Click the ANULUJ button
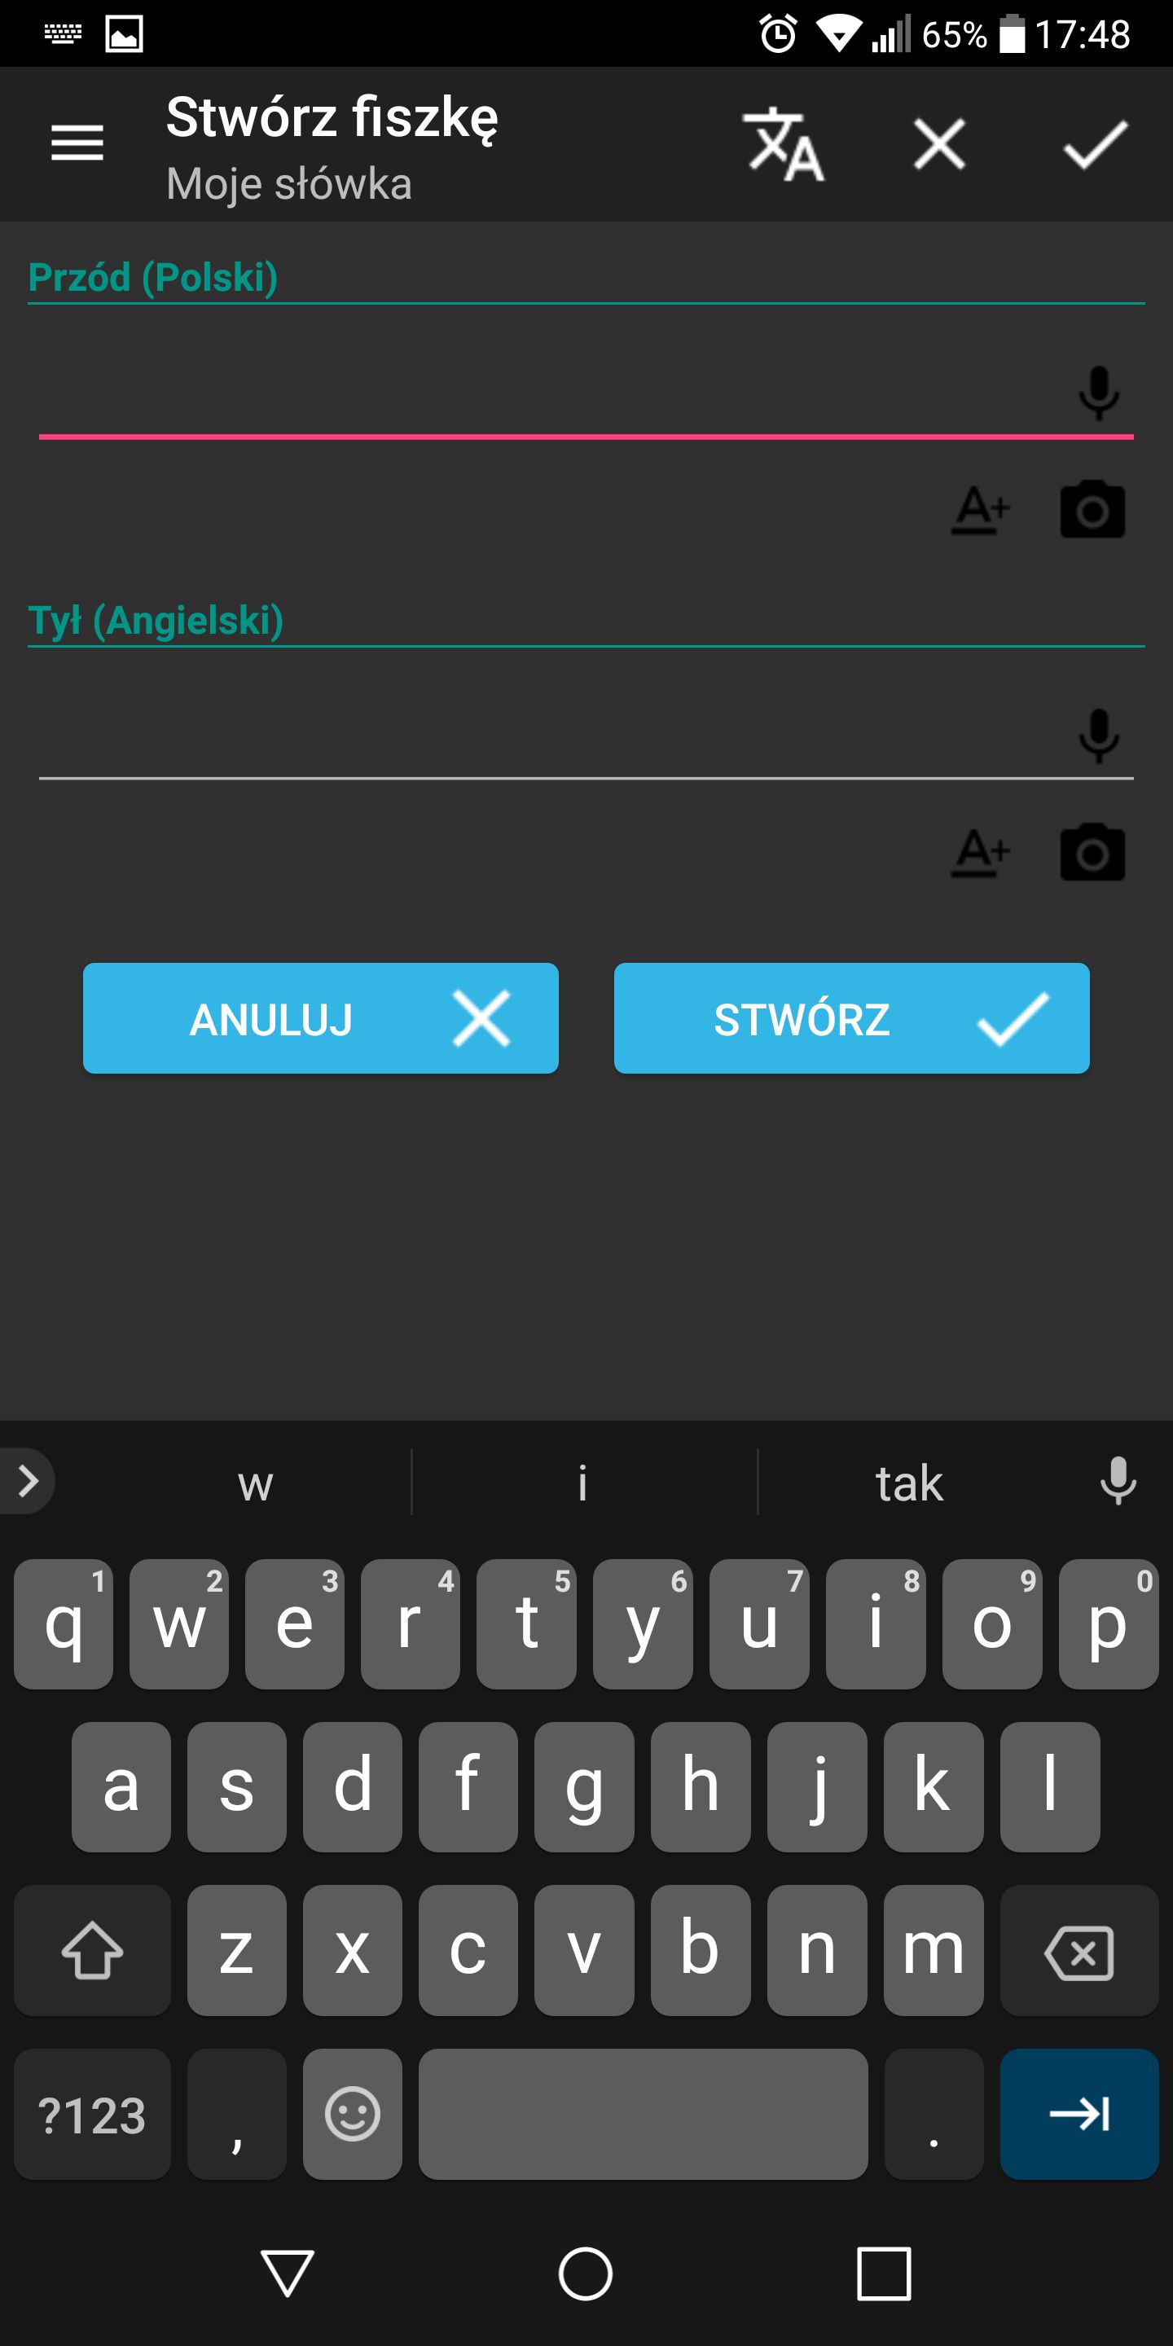The height and width of the screenshot is (2346, 1173). pos(321,1018)
